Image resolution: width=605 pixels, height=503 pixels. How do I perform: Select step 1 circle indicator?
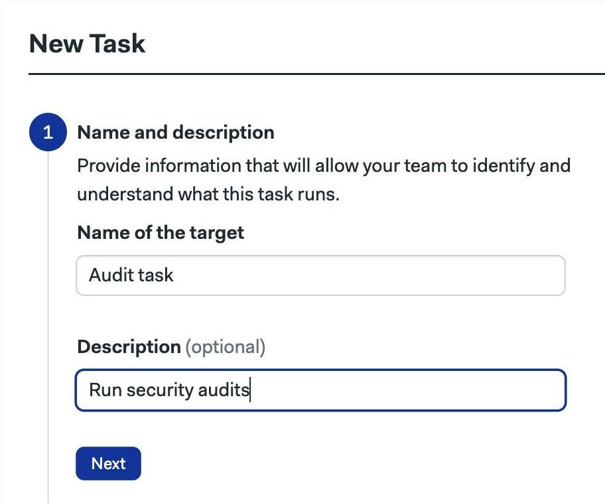48,132
